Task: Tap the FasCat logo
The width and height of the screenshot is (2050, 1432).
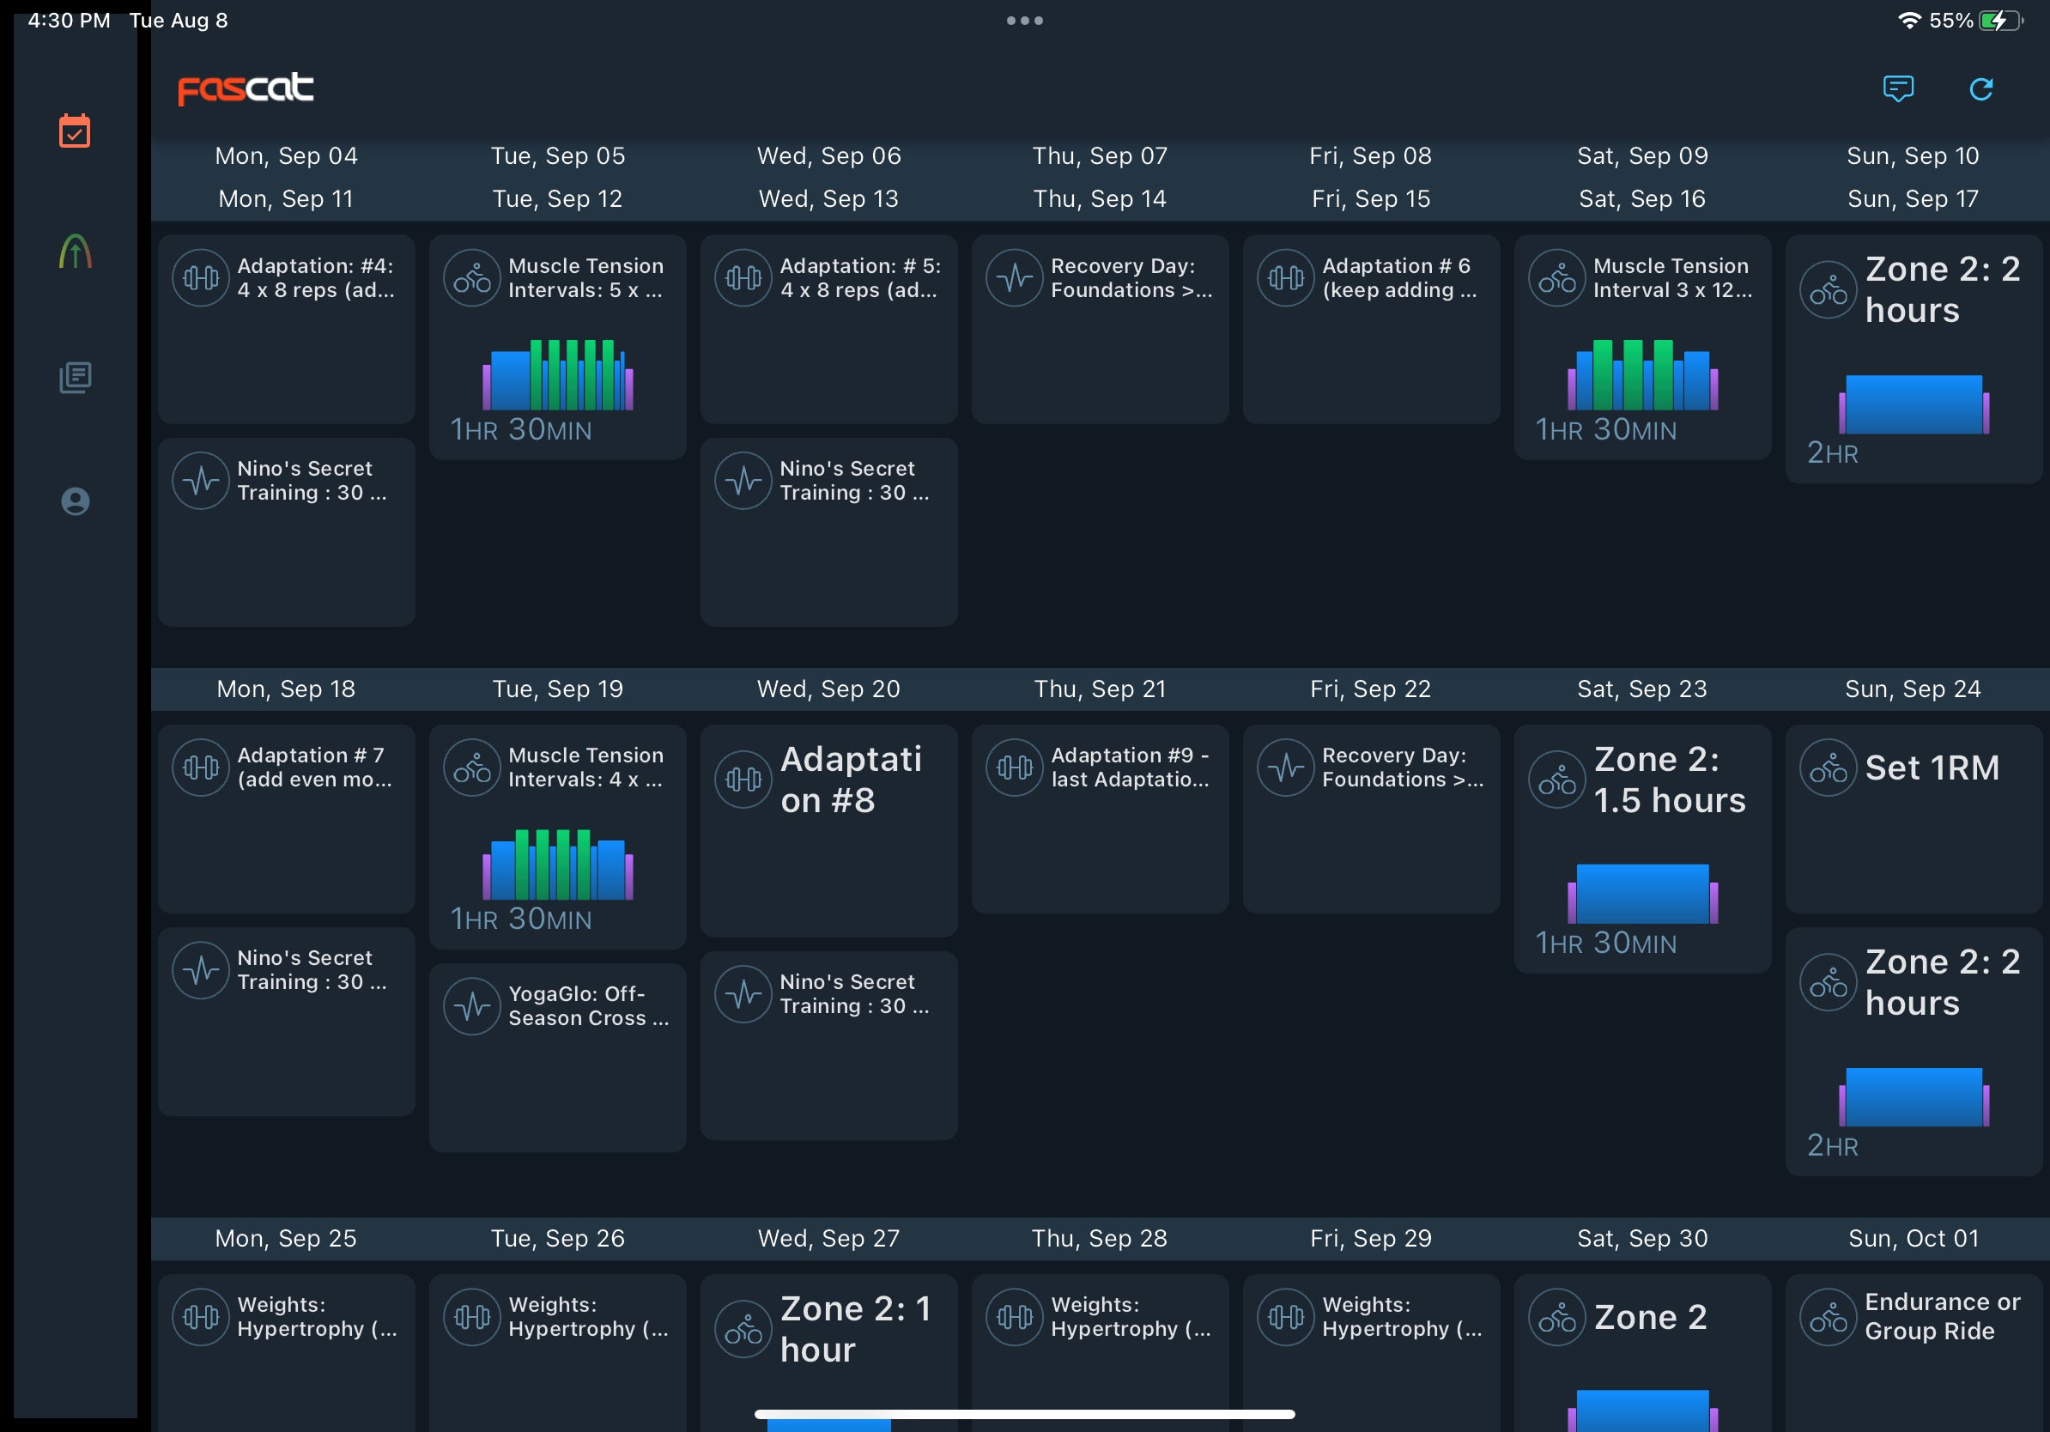Action: click(246, 88)
